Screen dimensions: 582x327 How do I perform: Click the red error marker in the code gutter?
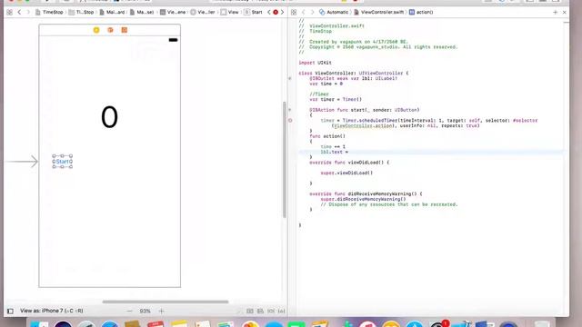pyautogui.click(x=290, y=121)
